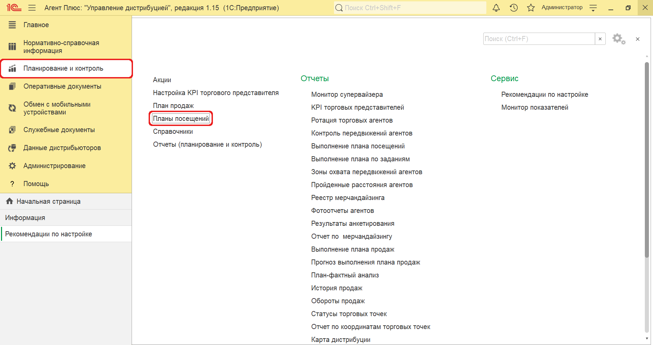Image resolution: width=653 pixels, height=345 pixels.
Task: Open favorites star icon
Action: pyautogui.click(x=531, y=7)
